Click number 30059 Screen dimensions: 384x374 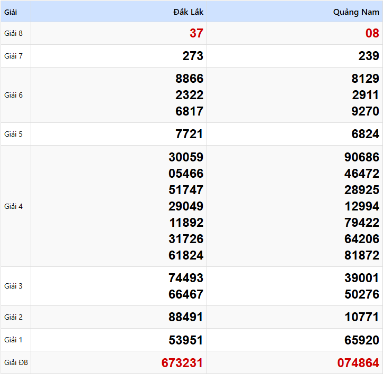coord(186,157)
